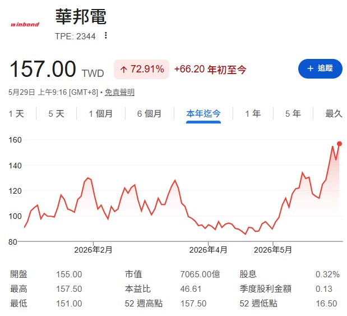This screenshot has height=316, width=347.
Task: Switch to the 6 個月 tab
Action: coord(149,114)
